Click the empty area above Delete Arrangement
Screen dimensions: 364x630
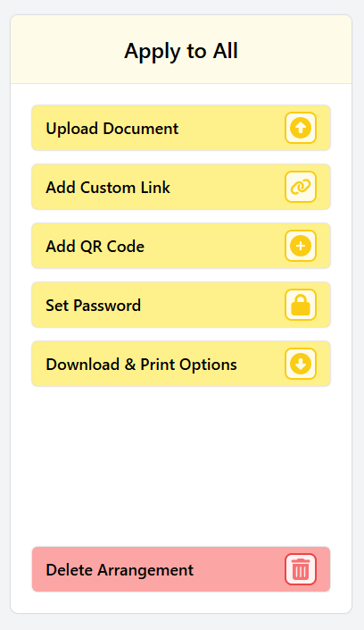point(181,466)
